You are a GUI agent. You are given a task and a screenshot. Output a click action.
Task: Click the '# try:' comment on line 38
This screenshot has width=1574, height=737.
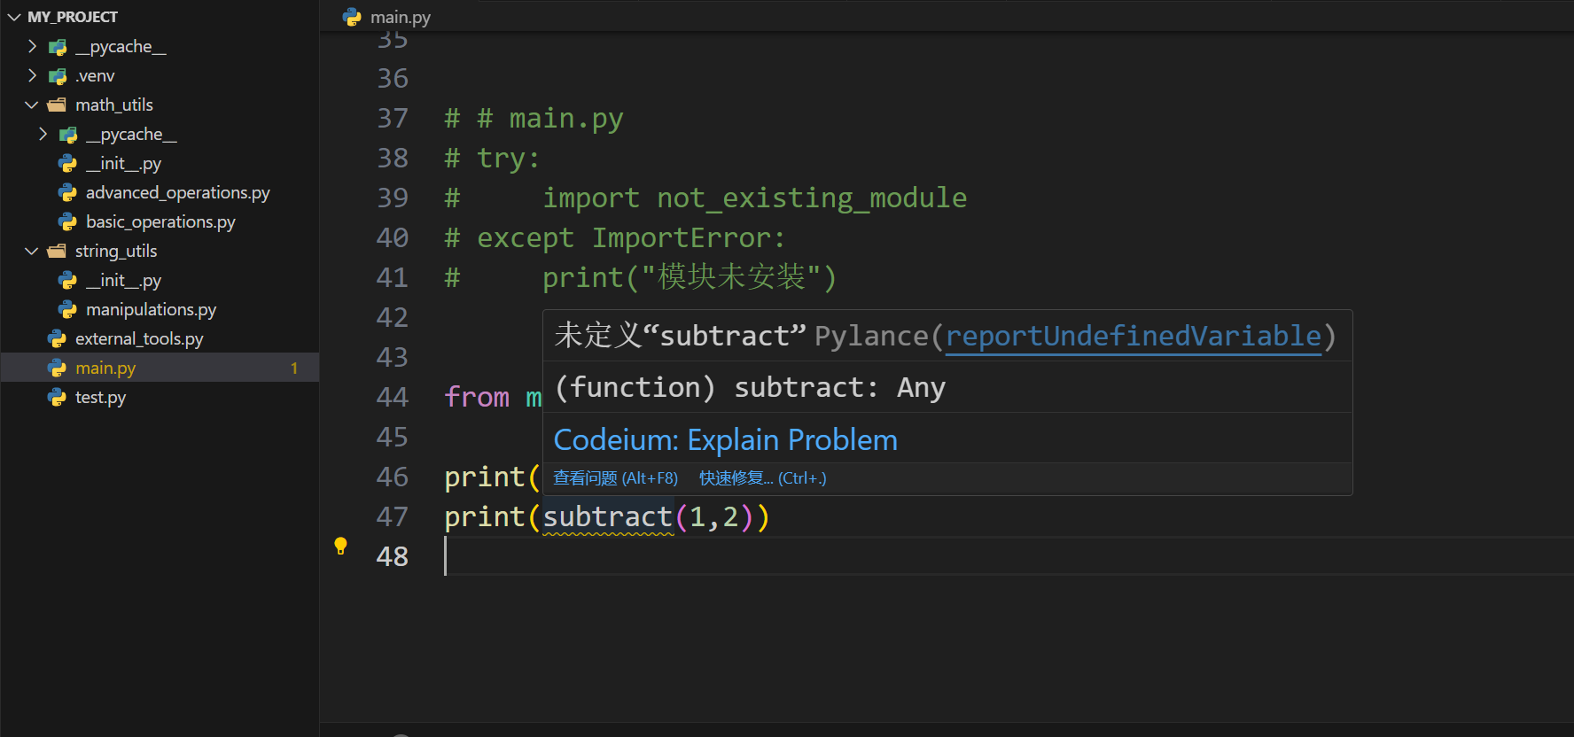tap(492, 158)
